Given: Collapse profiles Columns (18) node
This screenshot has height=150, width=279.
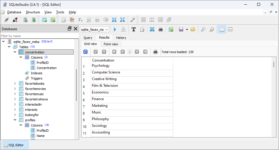Looking at the screenshot, I should pos(21,125).
